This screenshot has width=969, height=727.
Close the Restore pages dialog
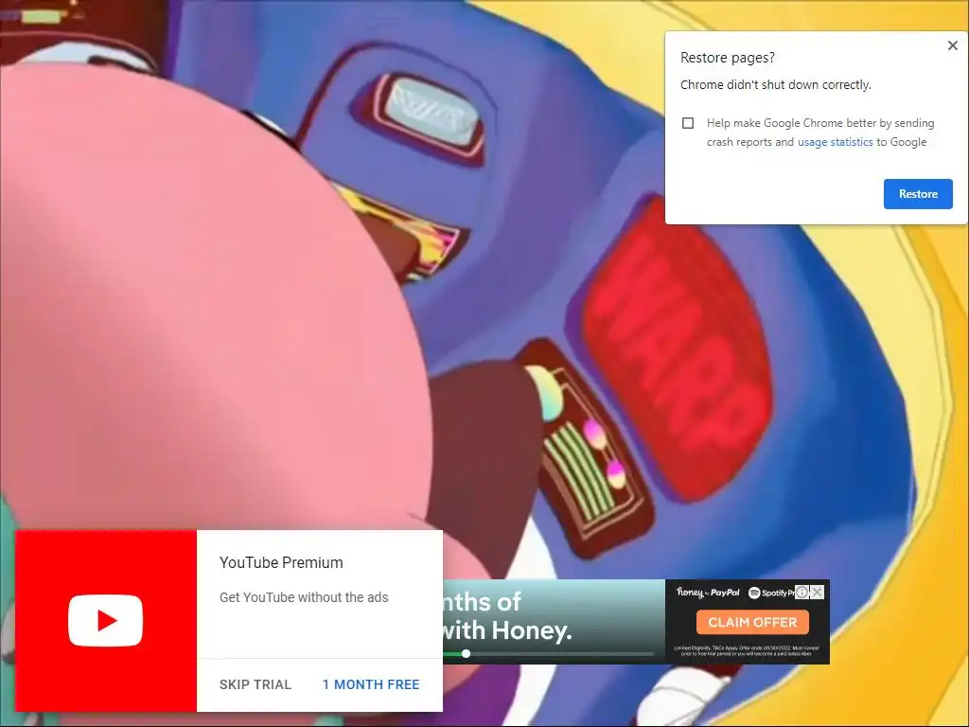point(952,45)
